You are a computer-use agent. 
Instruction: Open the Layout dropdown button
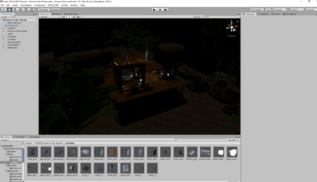[x=310, y=10]
